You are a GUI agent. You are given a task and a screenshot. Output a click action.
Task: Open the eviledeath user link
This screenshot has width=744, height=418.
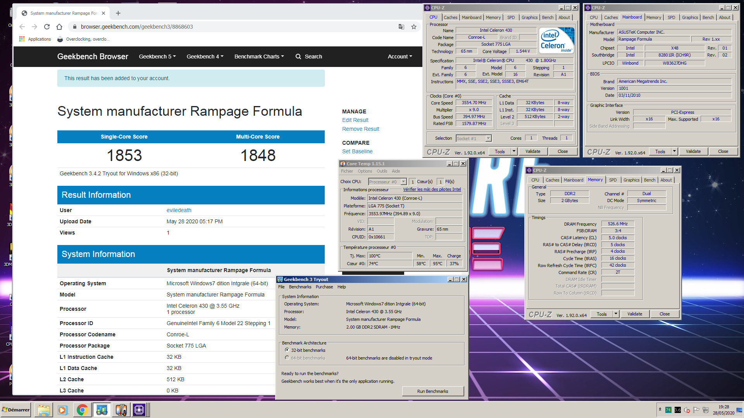179,210
